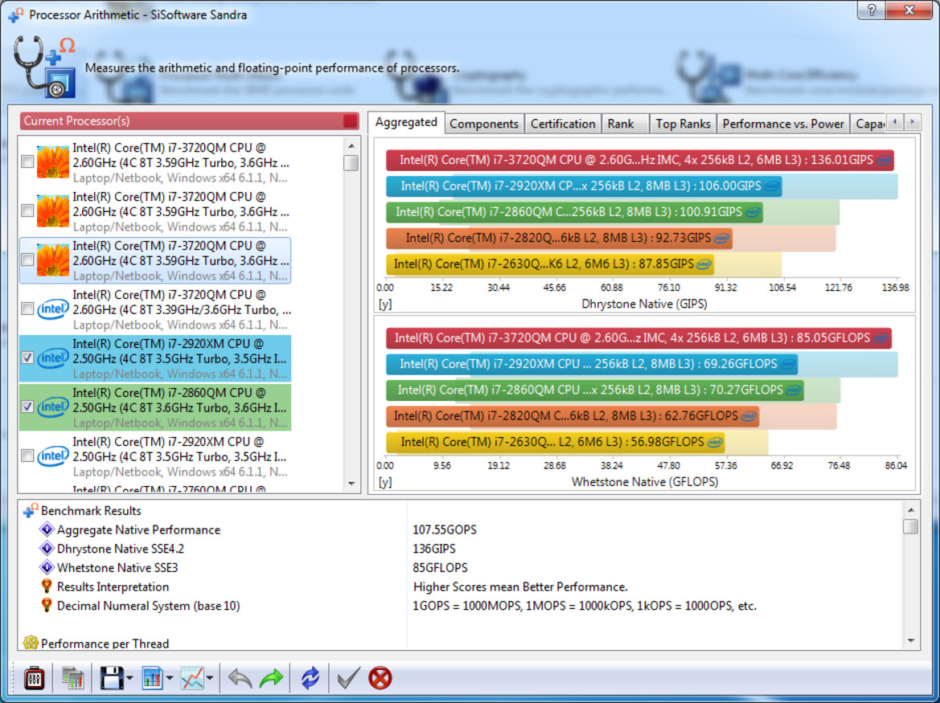Image resolution: width=940 pixels, height=703 pixels.
Task: Click red square in Current Processor(s) header
Action: 350,121
